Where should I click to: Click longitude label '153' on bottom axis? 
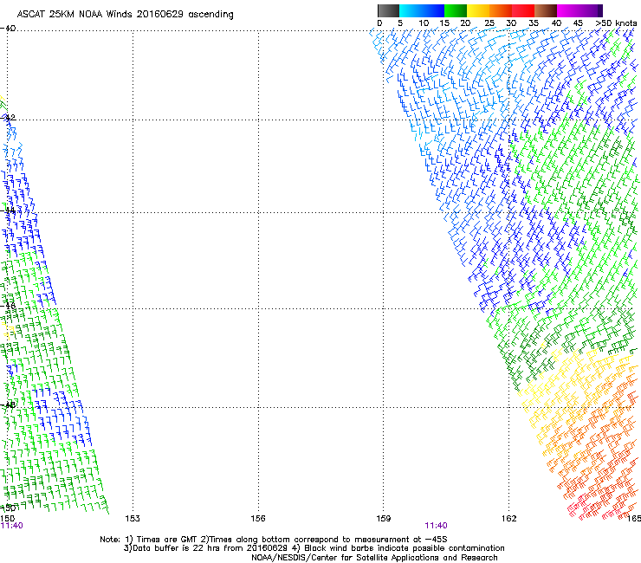[133, 519]
